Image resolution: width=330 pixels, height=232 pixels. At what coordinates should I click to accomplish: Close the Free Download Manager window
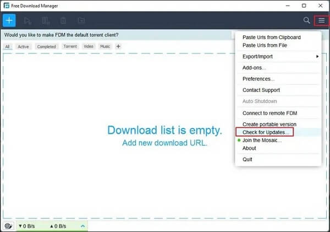(320, 6)
